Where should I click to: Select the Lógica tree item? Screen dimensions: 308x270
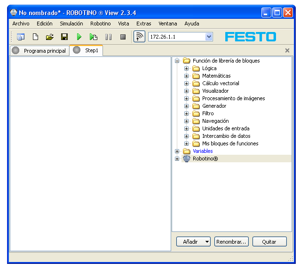click(x=209, y=68)
